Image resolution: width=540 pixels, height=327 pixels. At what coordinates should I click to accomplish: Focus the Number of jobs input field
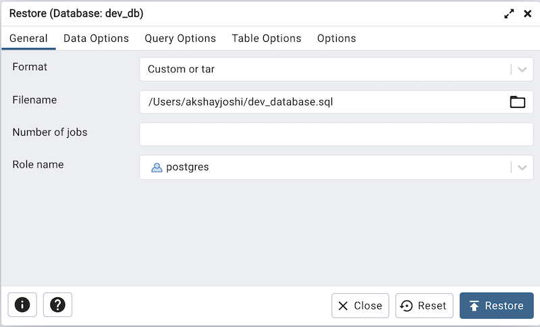(336, 134)
